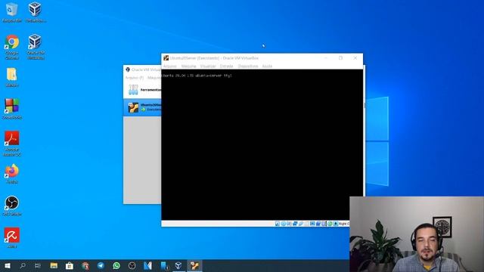Open taskbar search
The height and width of the screenshot is (272, 484).
click(23, 265)
